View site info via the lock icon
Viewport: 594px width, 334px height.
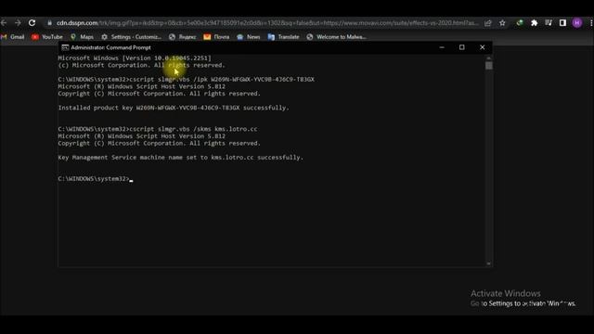[49, 23]
